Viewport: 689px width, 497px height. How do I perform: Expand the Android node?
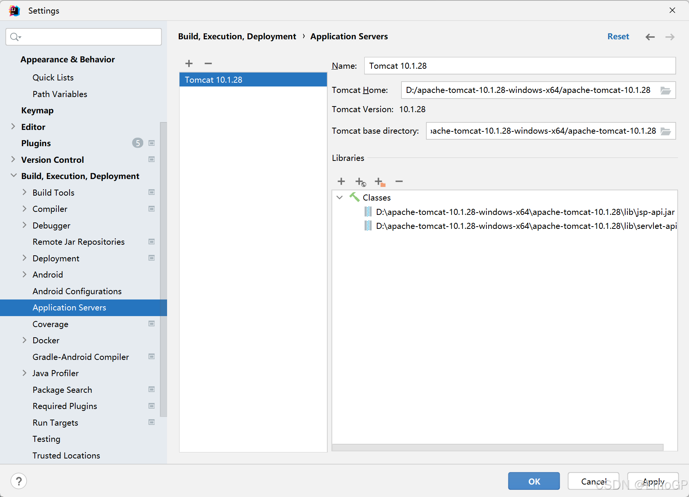(25, 275)
